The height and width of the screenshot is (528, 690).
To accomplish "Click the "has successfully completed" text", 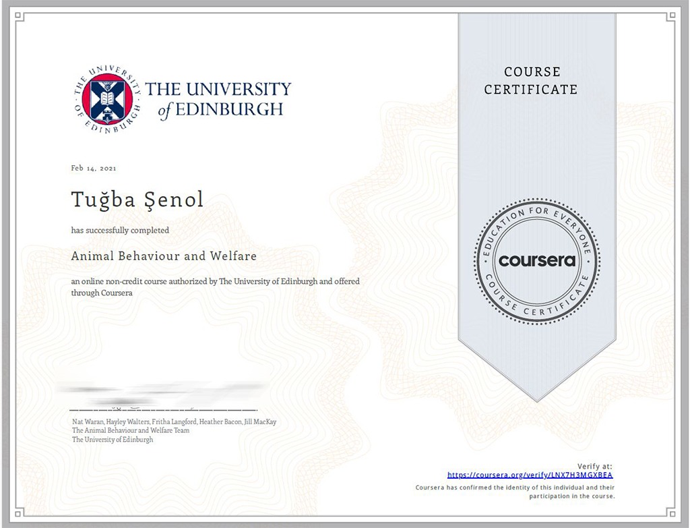I will [x=120, y=230].
